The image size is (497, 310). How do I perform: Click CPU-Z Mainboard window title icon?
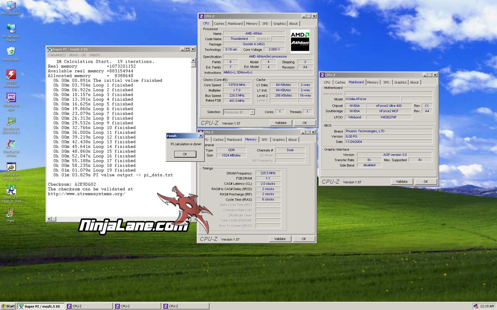(x=322, y=75)
